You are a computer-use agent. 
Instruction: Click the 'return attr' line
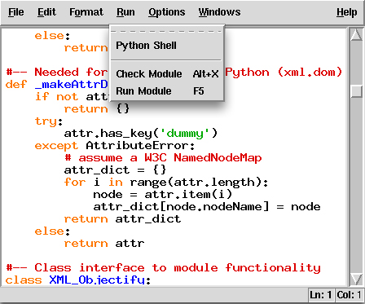click(104, 244)
